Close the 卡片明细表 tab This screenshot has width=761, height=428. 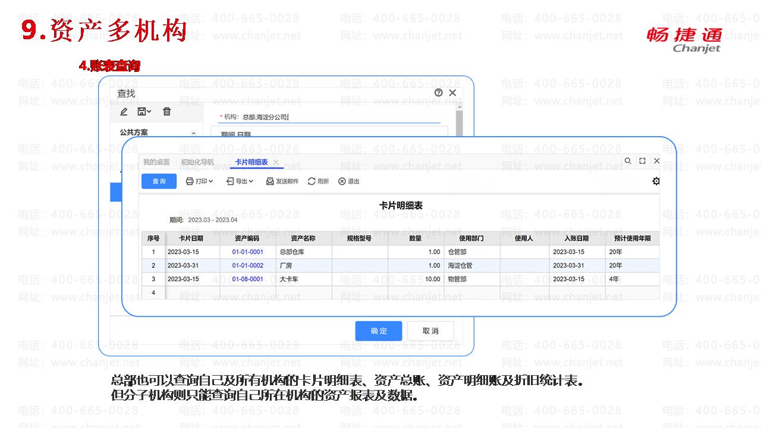click(x=276, y=162)
